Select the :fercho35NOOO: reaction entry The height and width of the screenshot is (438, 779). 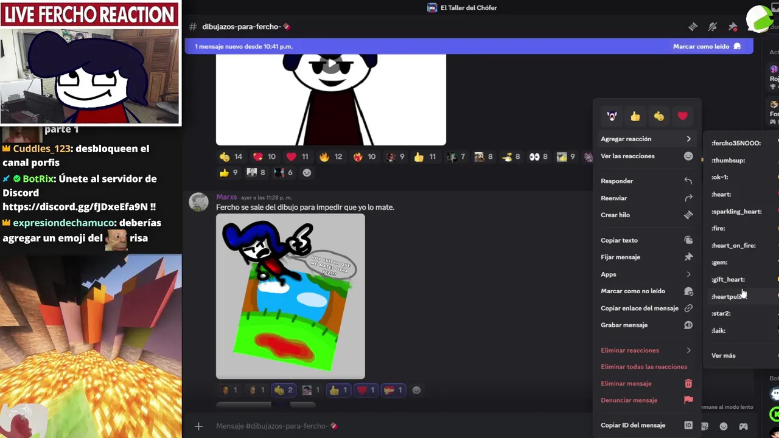(x=742, y=143)
